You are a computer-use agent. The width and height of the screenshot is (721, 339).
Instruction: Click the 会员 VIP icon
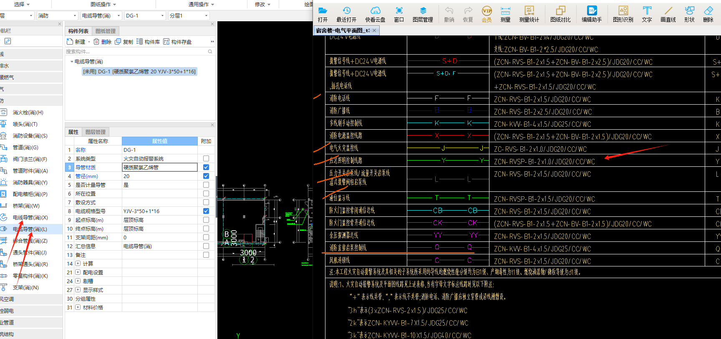pyautogui.click(x=487, y=14)
